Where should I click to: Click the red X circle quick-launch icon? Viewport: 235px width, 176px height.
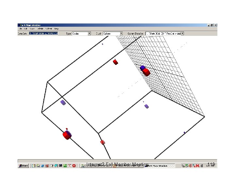[x=74, y=166]
